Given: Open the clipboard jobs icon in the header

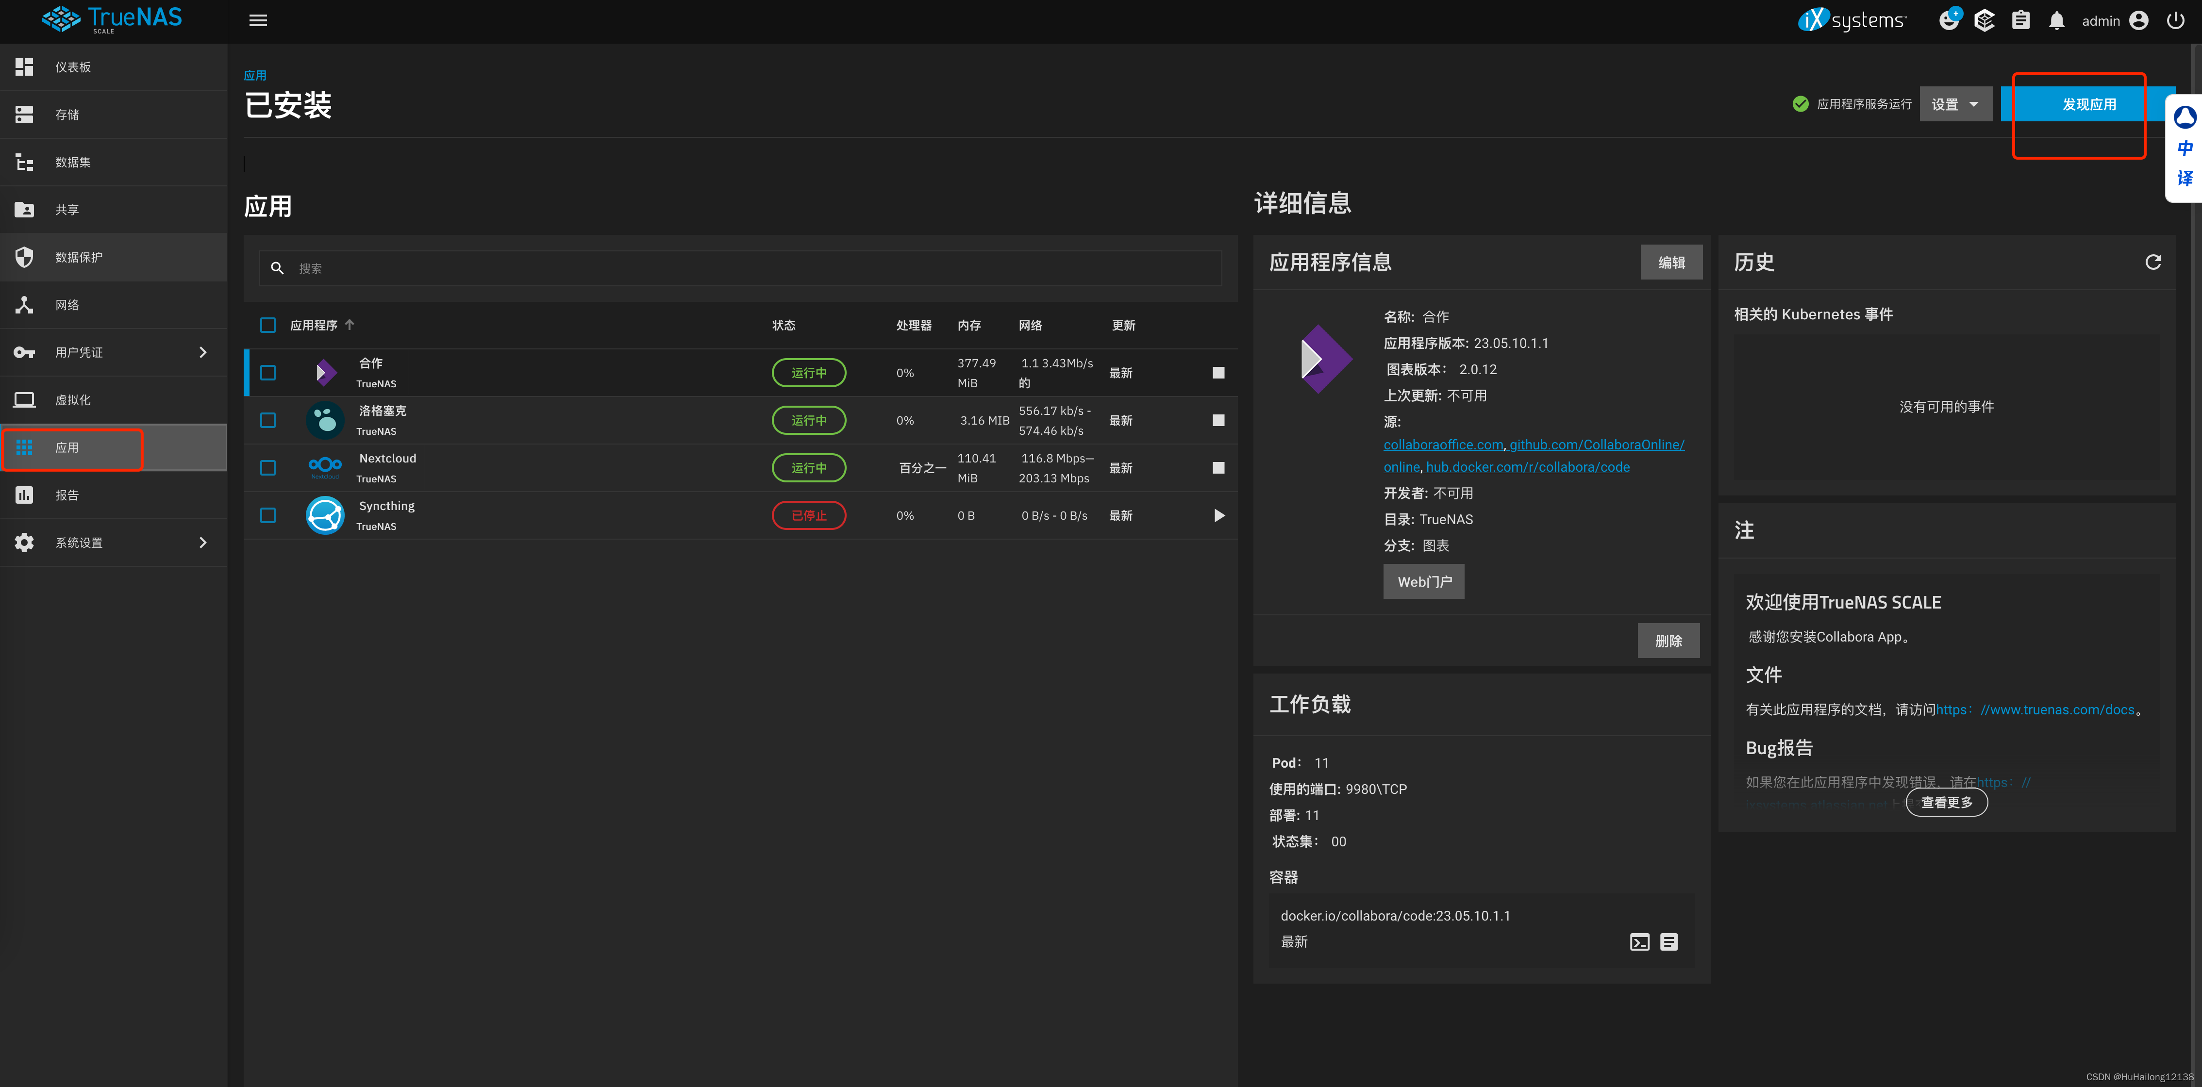Looking at the screenshot, I should pos(2020,20).
